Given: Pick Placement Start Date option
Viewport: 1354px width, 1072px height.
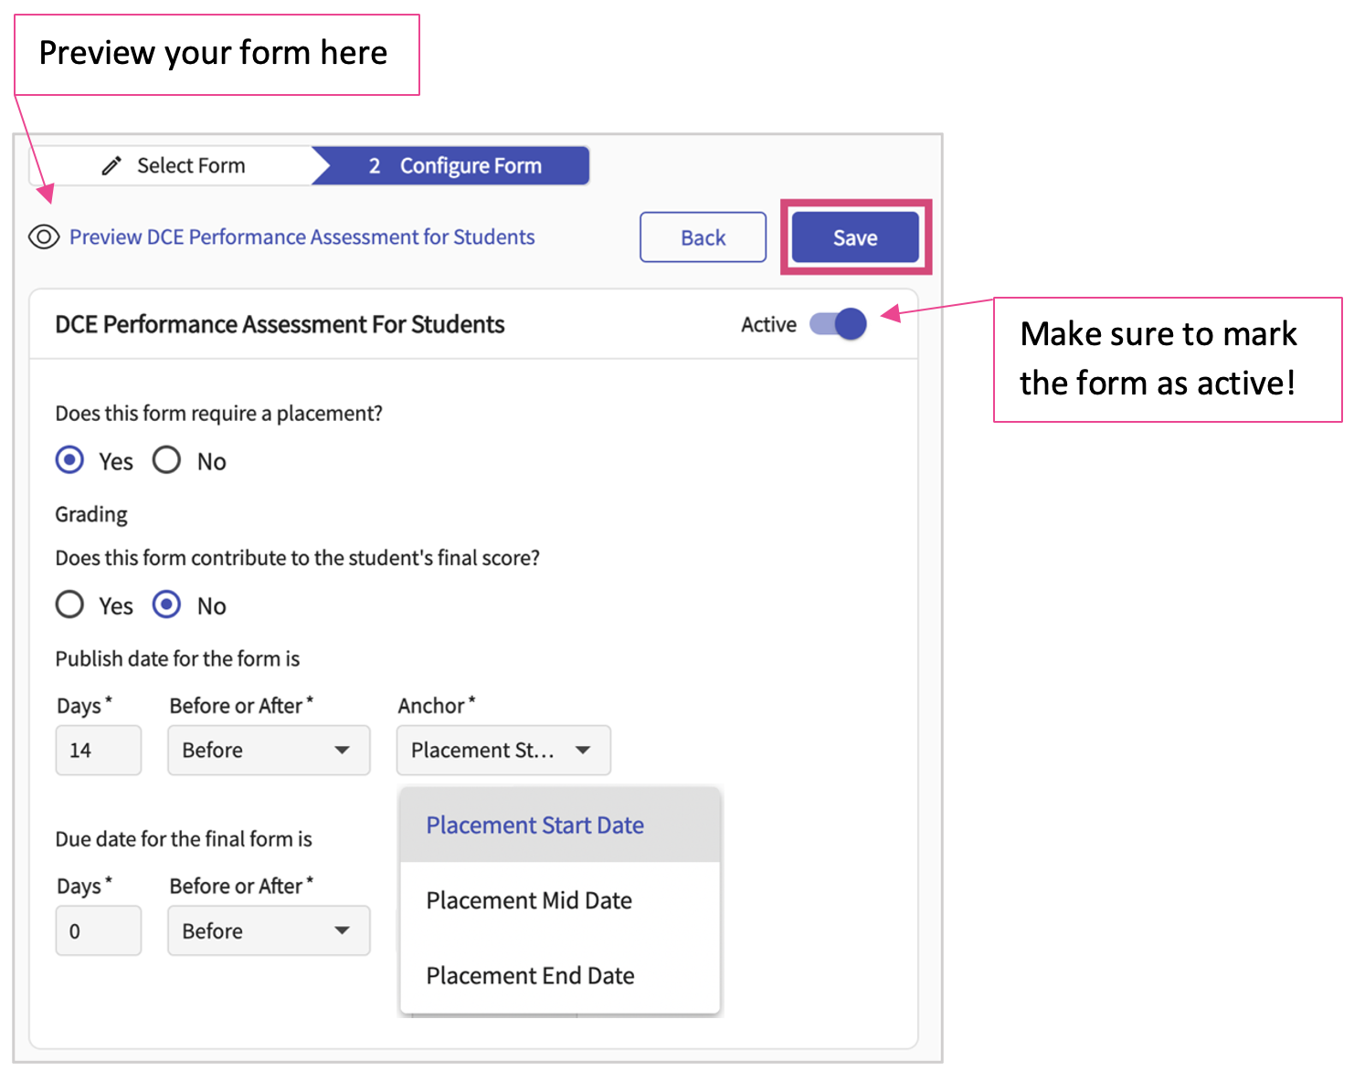Looking at the screenshot, I should click(535, 825).
